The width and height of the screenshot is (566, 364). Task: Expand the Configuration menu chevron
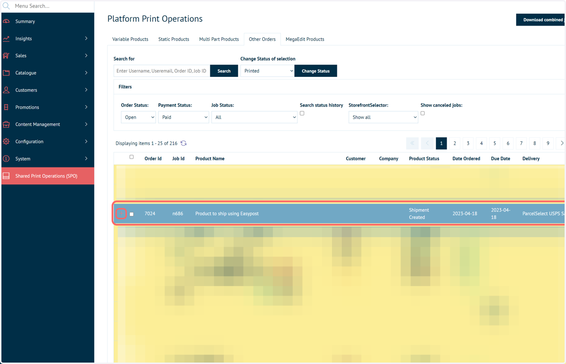tap(86, 141)
